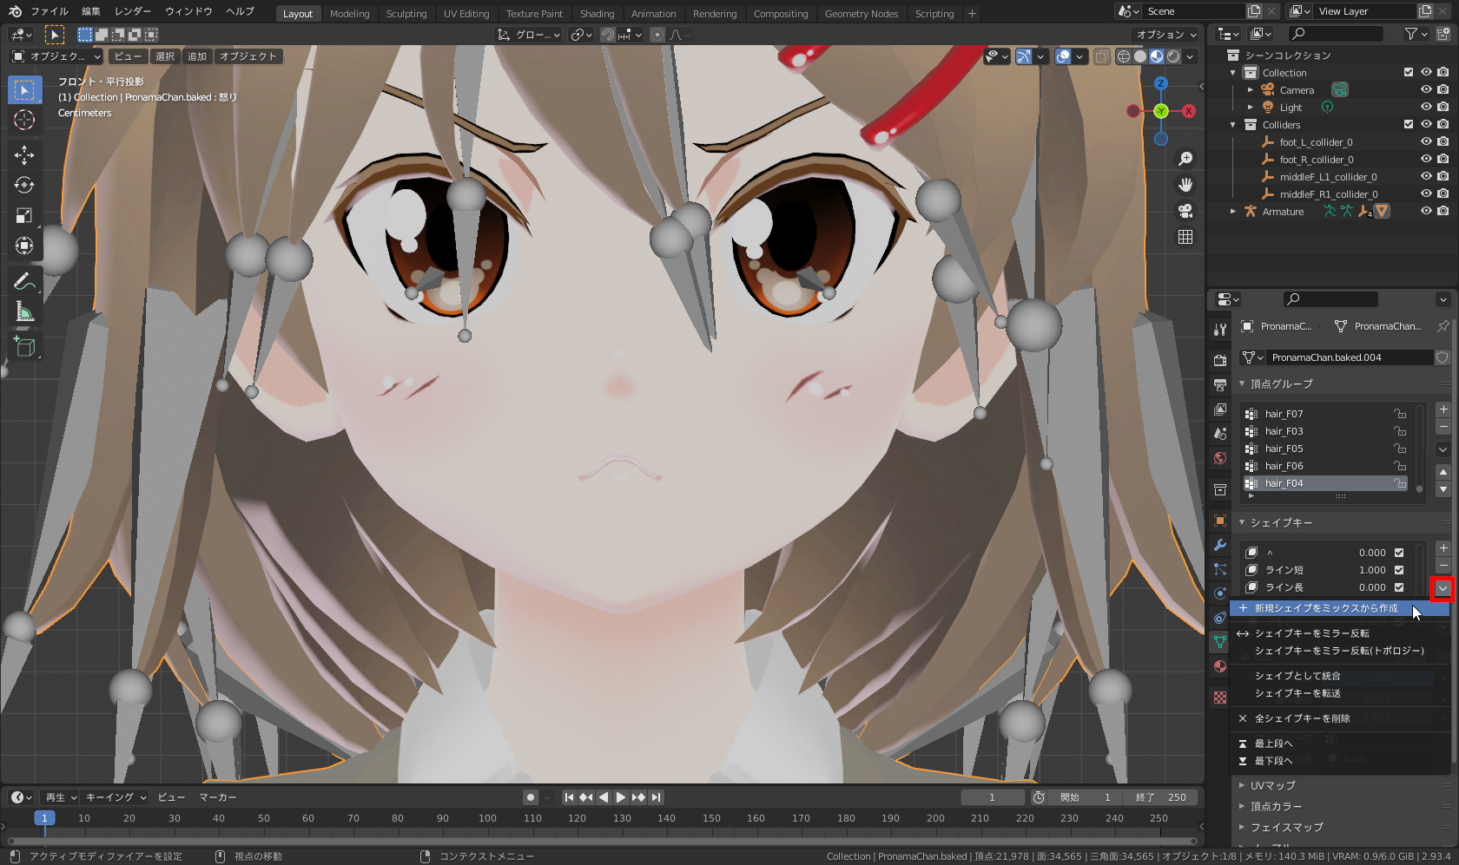Open the viewport 追加 menu button

tap(197, 56)
